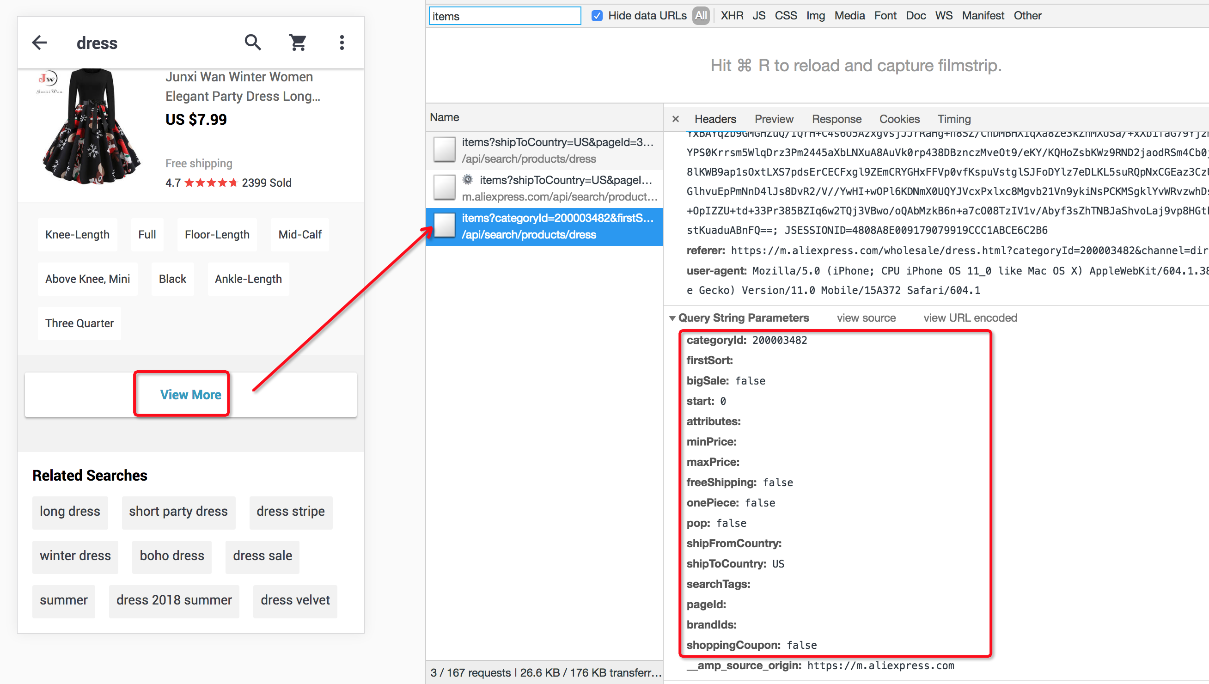Click the back arrow icon
Image resolution: width=1209 pixels, height=684 pixels.
coord(39,43)
